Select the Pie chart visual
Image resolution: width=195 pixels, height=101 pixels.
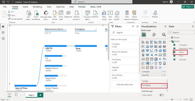156,51
